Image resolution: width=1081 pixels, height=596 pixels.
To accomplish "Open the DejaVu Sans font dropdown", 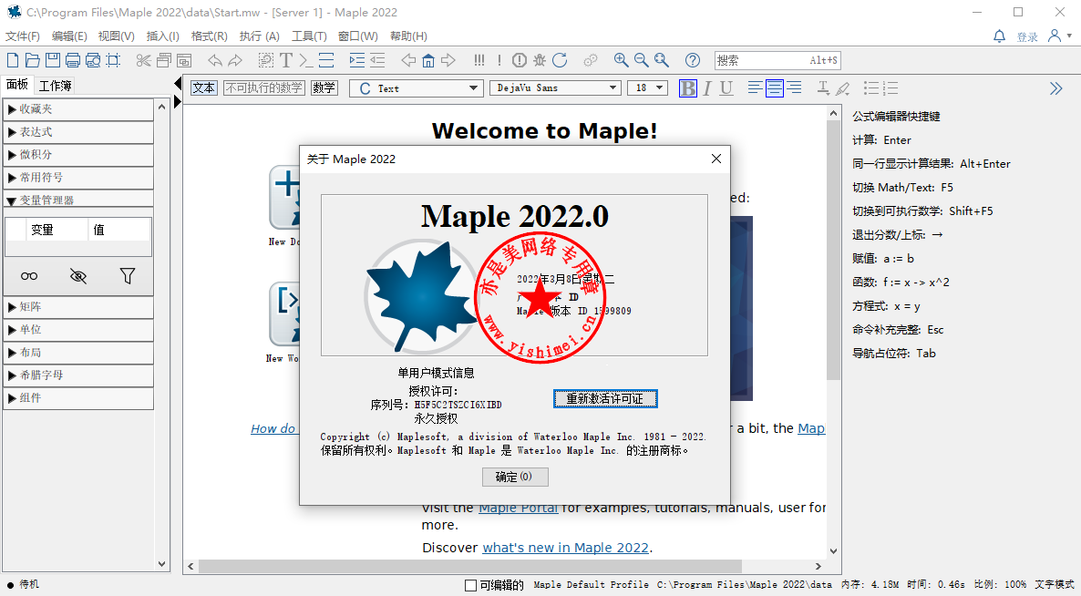I will point(554,88).
